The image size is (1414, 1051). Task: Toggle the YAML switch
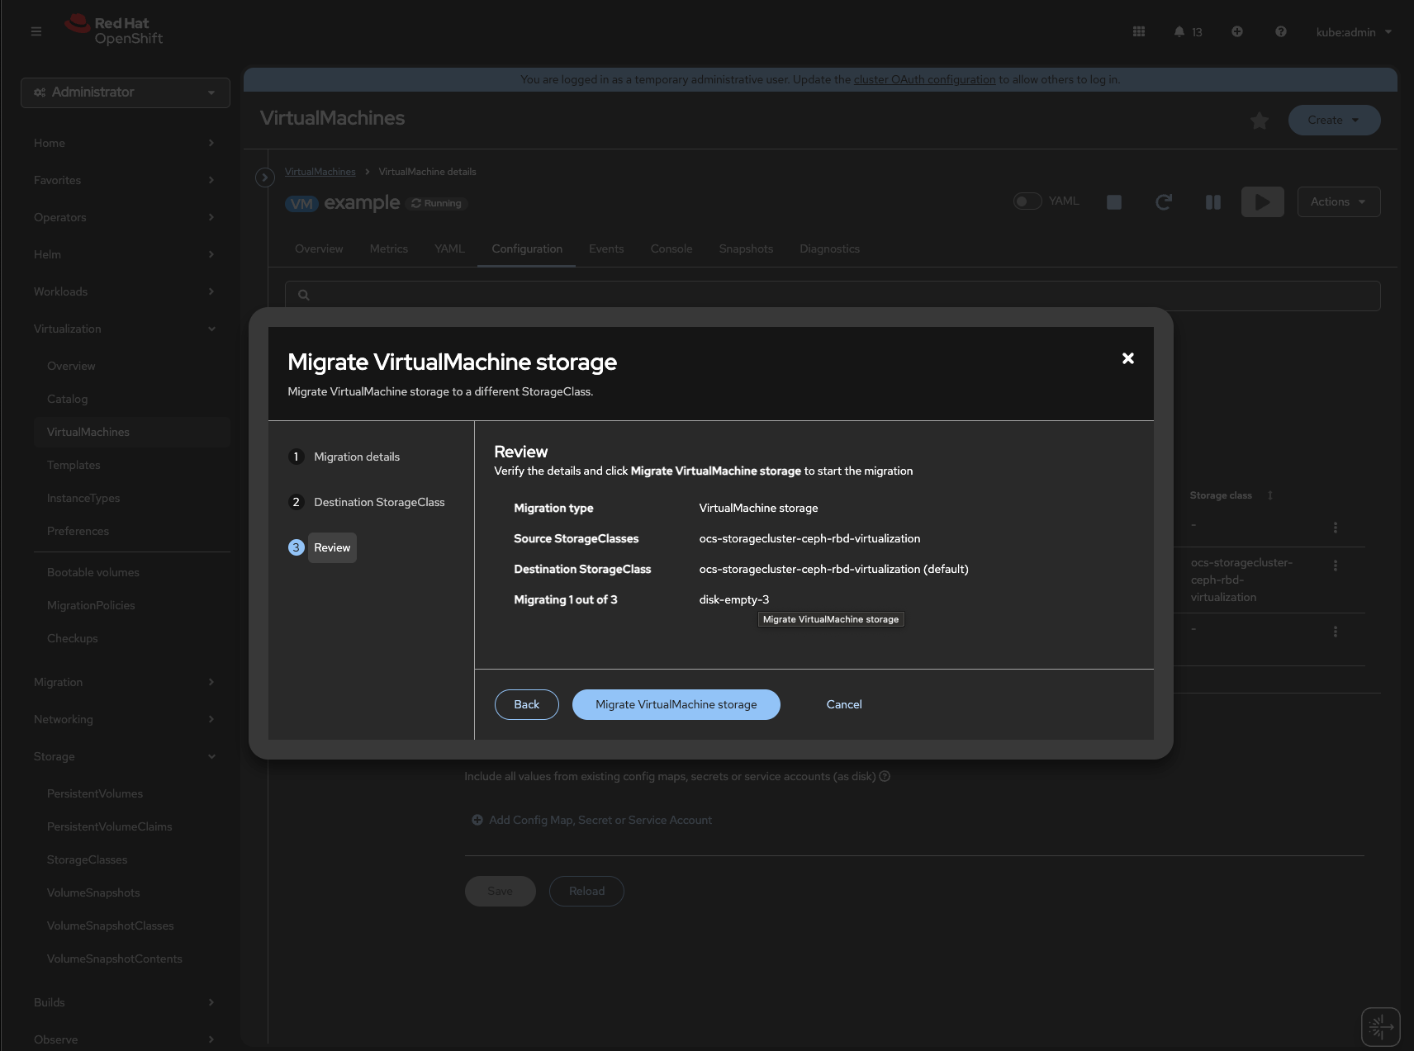point(1027,201)
